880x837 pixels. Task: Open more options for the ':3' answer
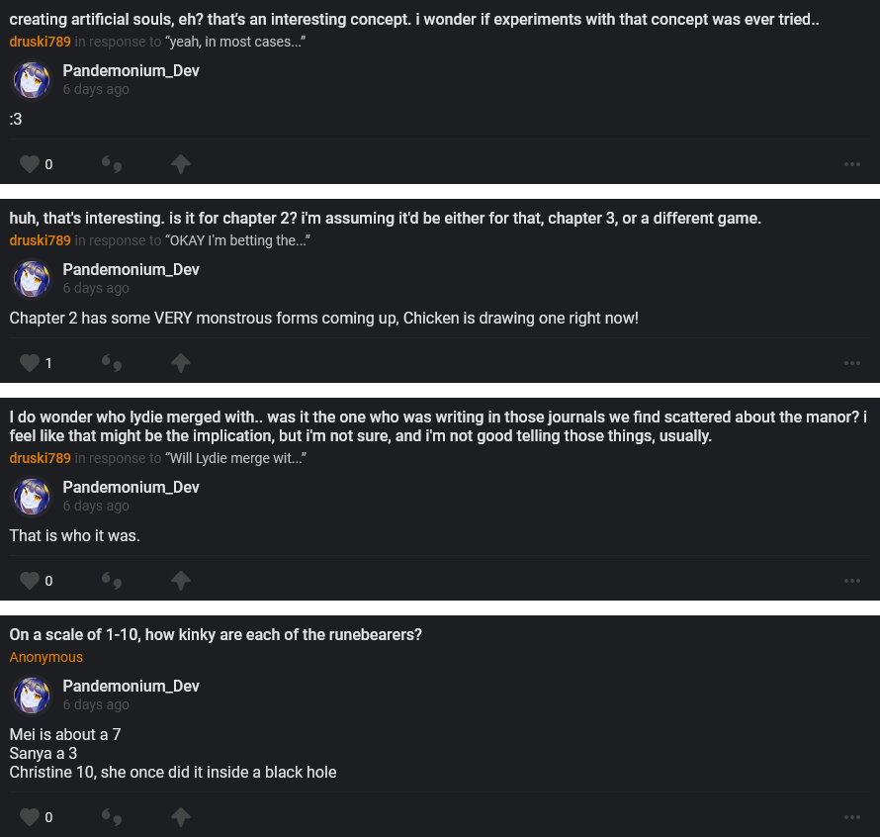tap(852, 164)
